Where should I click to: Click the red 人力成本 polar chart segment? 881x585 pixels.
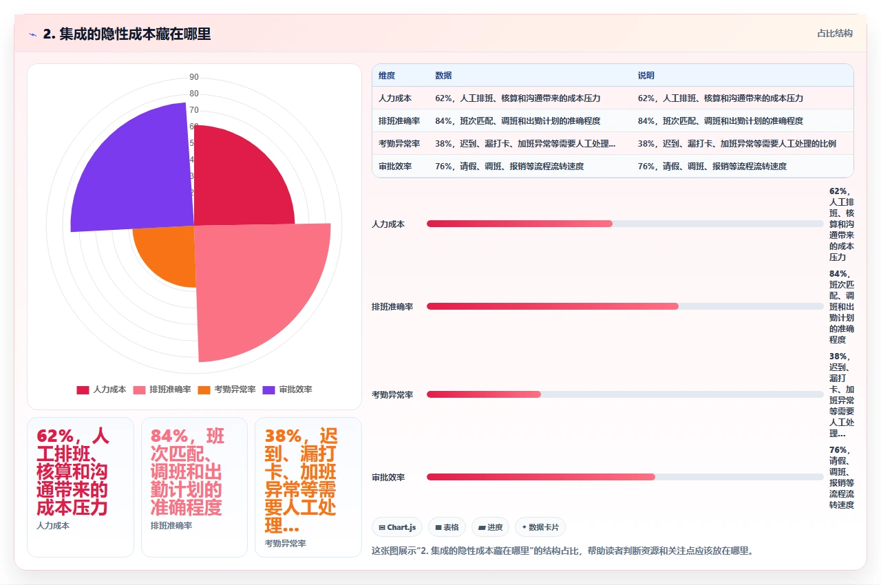(x=237, y=182)
